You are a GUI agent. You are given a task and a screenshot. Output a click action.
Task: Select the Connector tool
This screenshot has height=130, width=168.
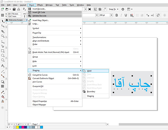pos(3,76)
